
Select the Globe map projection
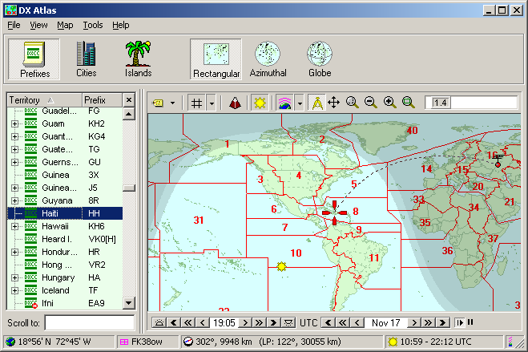pos(320,59)
